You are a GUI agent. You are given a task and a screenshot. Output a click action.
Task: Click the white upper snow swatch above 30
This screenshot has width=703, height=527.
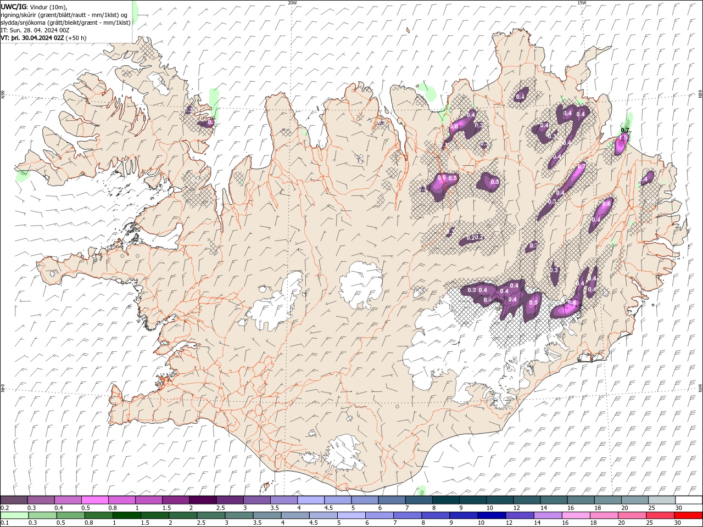click(x=689, y=500)
